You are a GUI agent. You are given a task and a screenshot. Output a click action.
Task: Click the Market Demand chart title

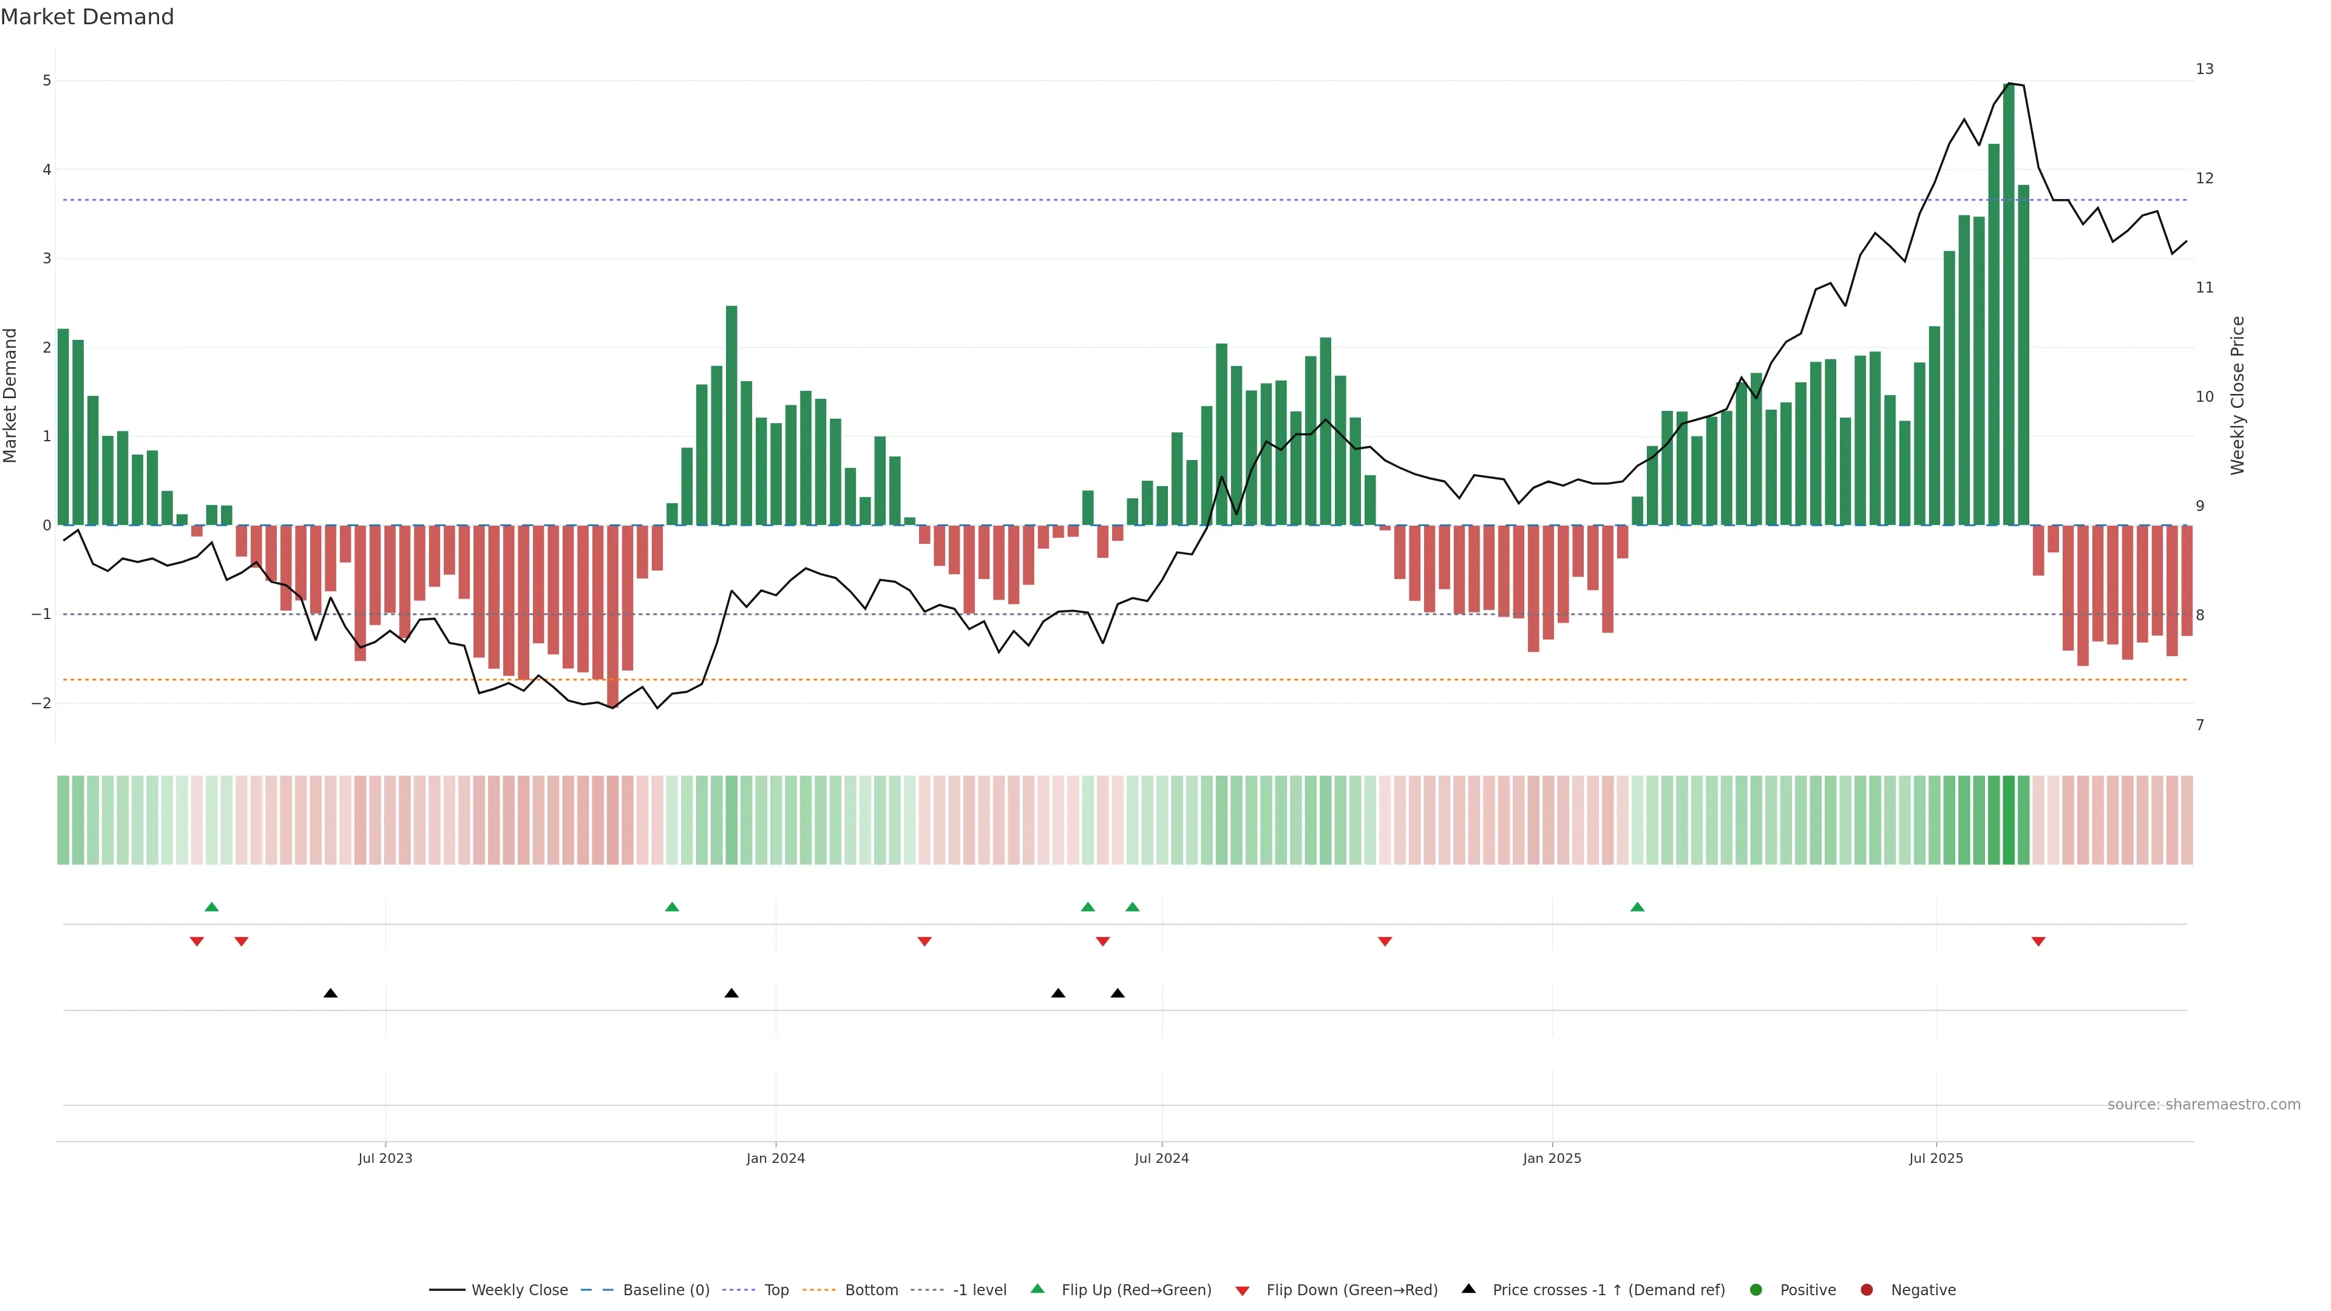tap(87, 17)
